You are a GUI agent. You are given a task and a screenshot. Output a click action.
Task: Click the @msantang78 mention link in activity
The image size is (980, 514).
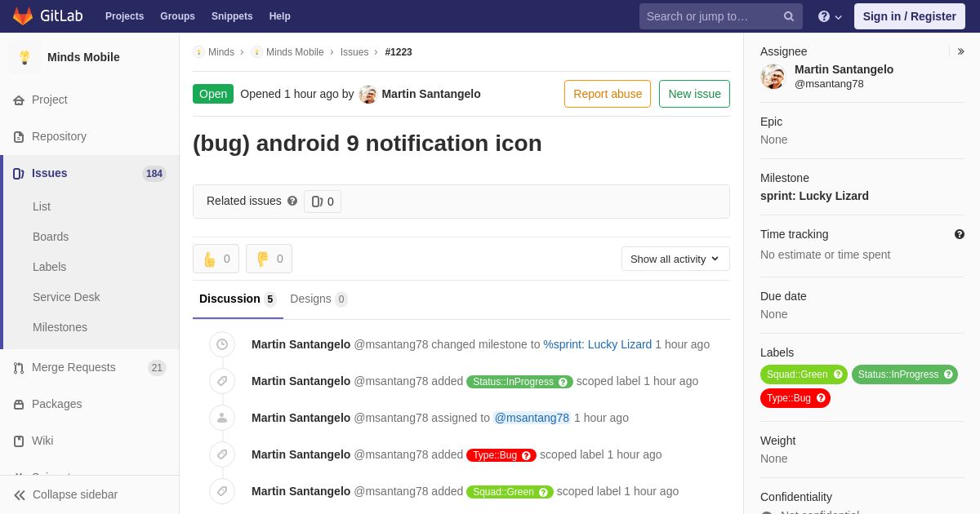pyautogui.click(x=532, y=418)
